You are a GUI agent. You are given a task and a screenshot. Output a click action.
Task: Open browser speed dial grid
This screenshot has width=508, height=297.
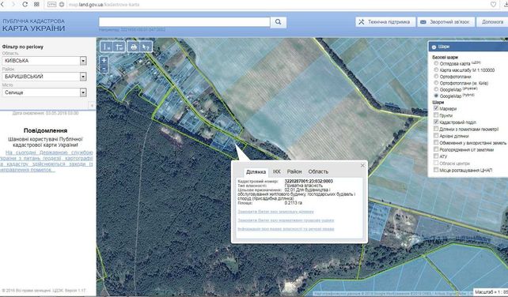pyautogui.click(x=36, y=4)
